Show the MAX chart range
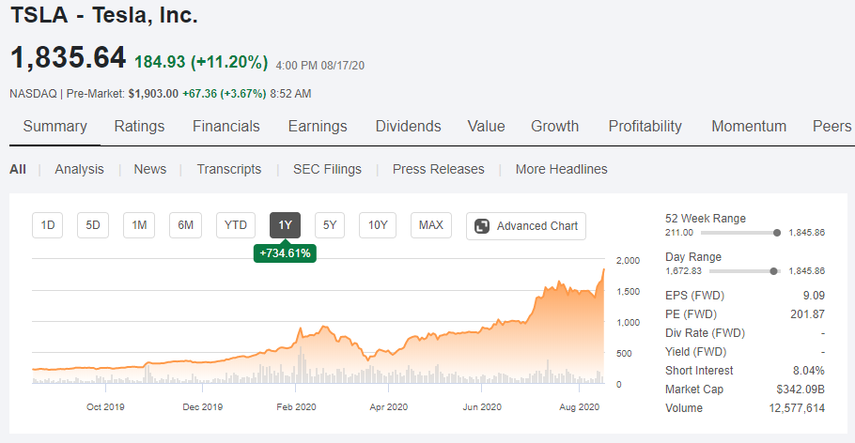This screenshot has height=443, width=855. [430, 225]
